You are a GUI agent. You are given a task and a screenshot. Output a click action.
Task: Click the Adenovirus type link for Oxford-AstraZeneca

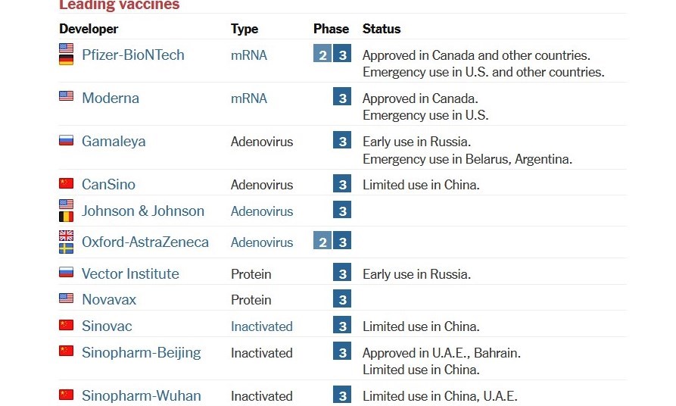point(262,242)
